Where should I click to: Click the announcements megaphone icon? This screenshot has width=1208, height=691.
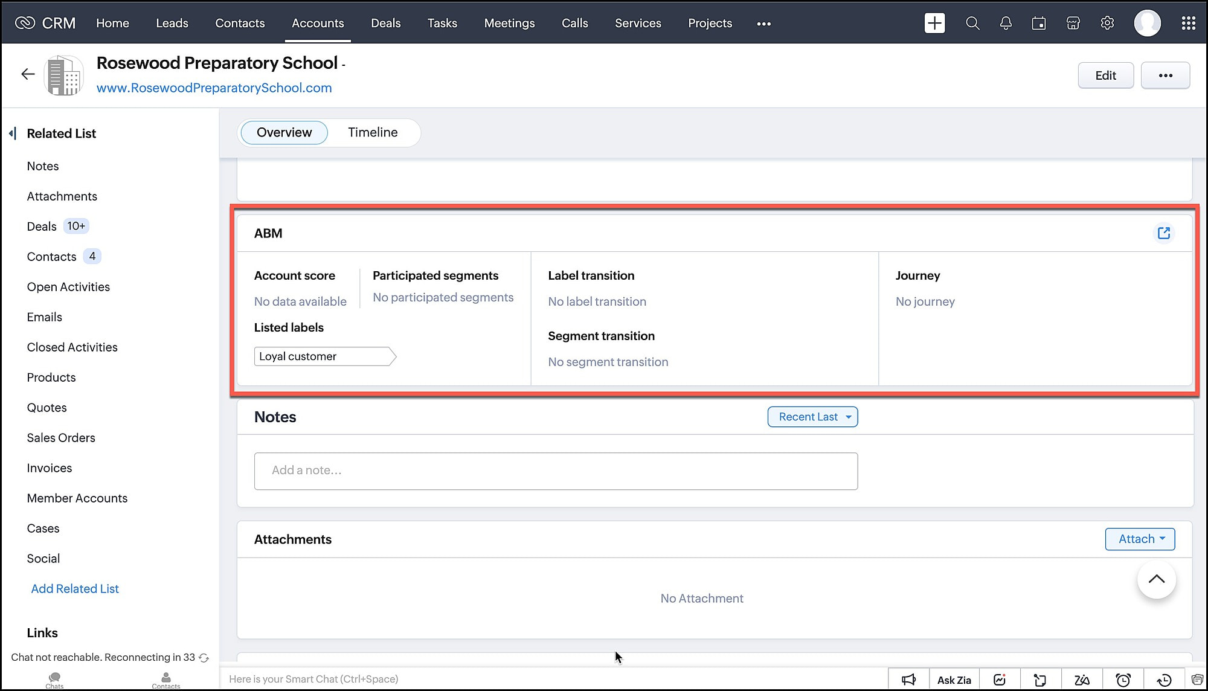click(908, 680)
